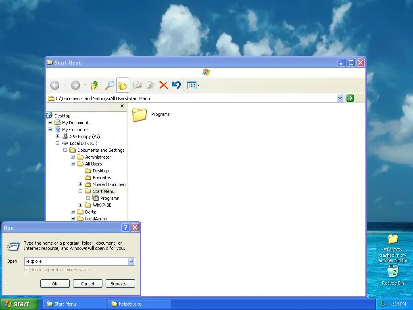
Task: Click the Forward arrow in Explorer toolbar
Action: coord(75,85)
